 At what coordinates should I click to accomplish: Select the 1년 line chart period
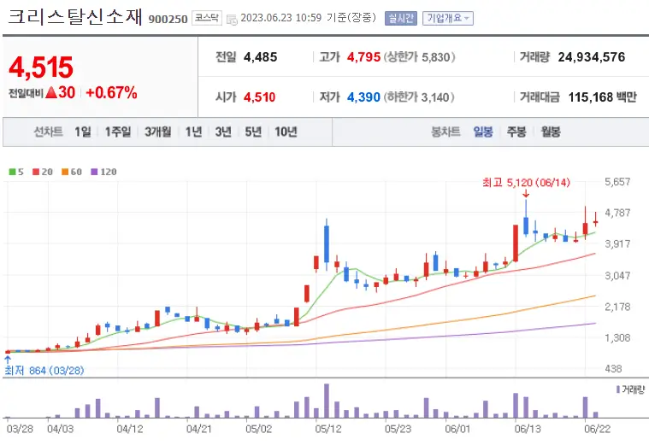click(193, 132)
